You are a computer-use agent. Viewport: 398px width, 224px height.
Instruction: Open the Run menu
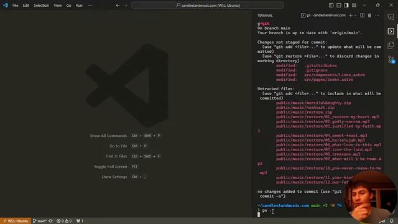pos(79,6)
